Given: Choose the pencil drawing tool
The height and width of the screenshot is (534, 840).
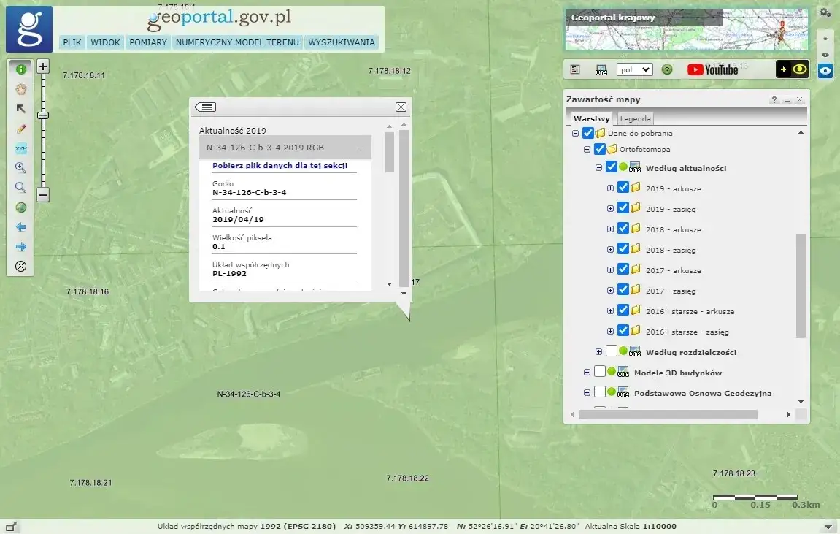Looking at the screenshot, I should [x=20, y=129].
